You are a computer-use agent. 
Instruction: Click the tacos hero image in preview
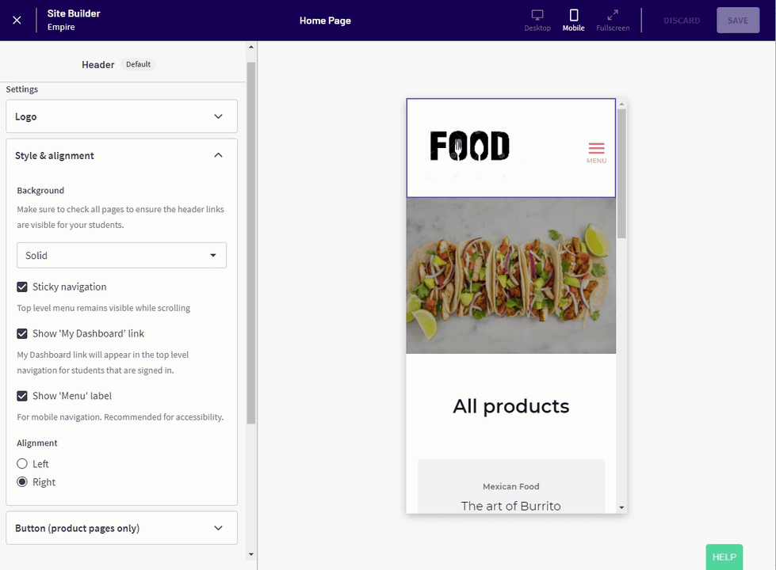click(x=510, y=275)
